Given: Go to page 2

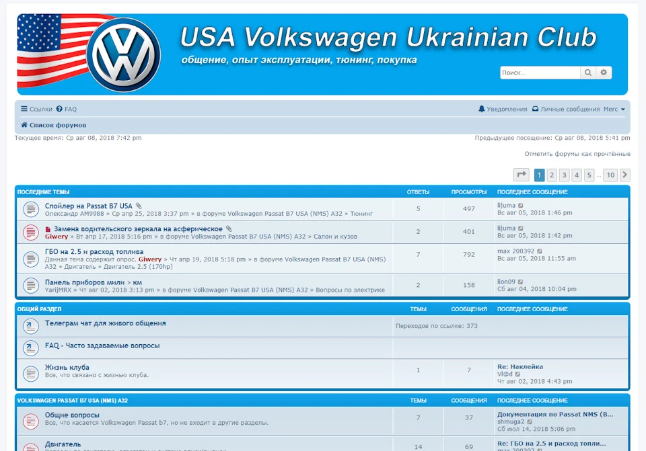Looking at the screenshot, I should click(552, 175).
